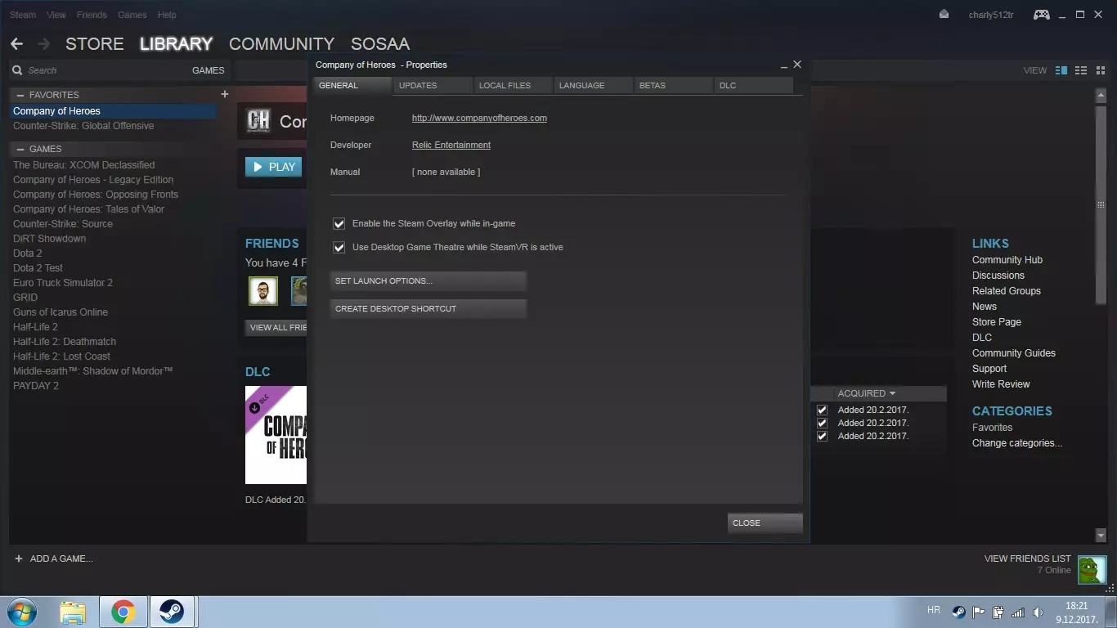The width and height of the screenshot is (1117, 628).
Task: Switch to the Updates tab
Action: [x=433, y=85]
